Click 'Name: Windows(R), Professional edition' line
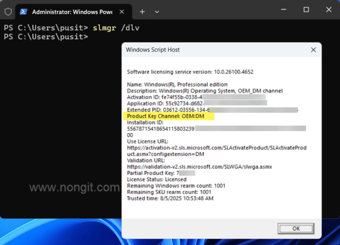Image resolution: width=340 pixels, height=245 pixels. point(177,84)
